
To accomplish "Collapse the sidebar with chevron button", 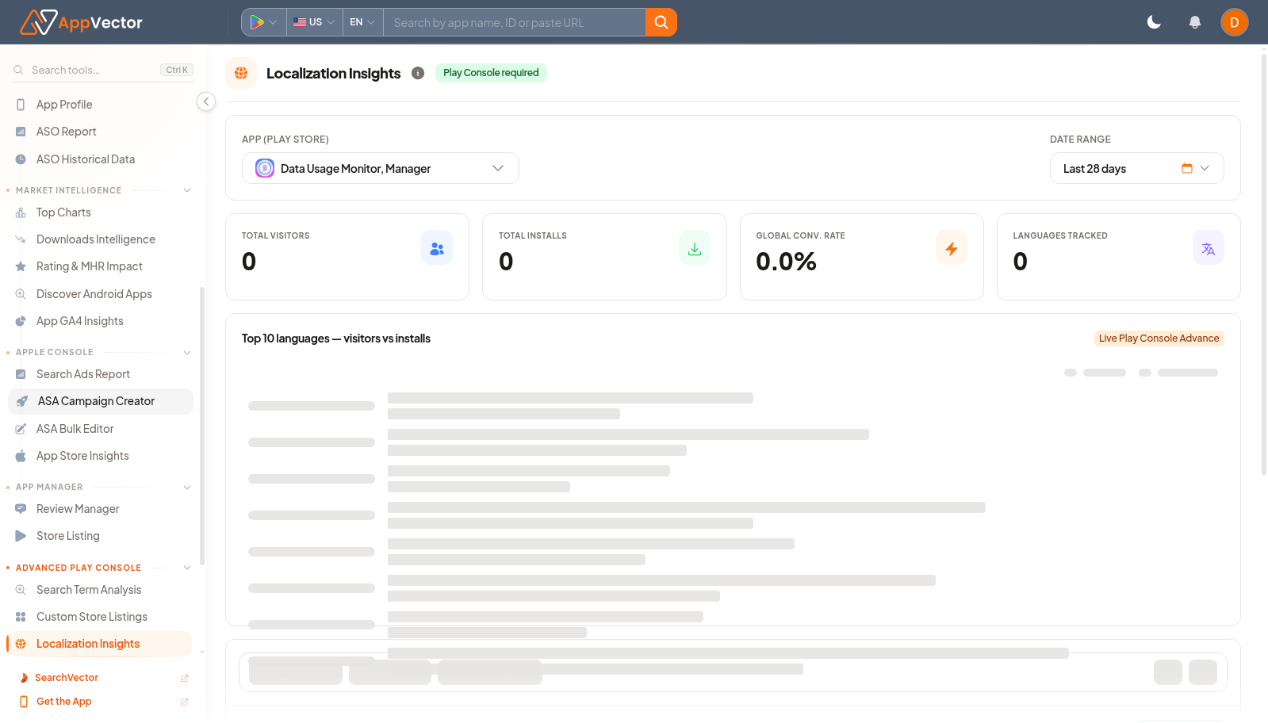I will pyautogui.click(x=206, y=101).
